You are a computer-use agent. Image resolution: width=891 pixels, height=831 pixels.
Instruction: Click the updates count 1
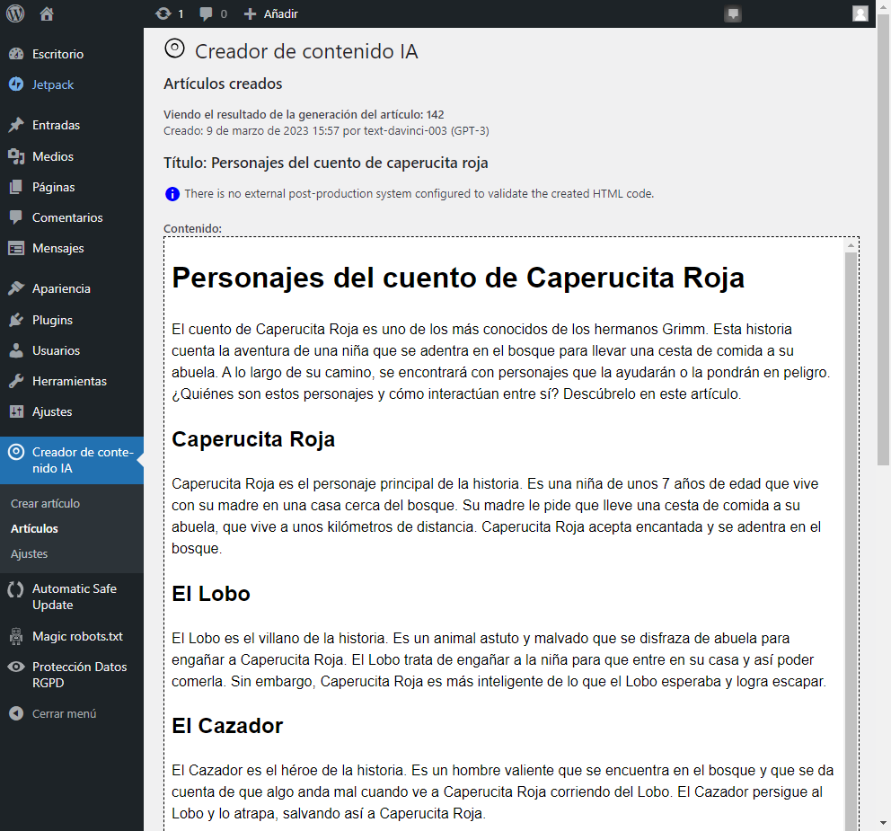[181, 13]
